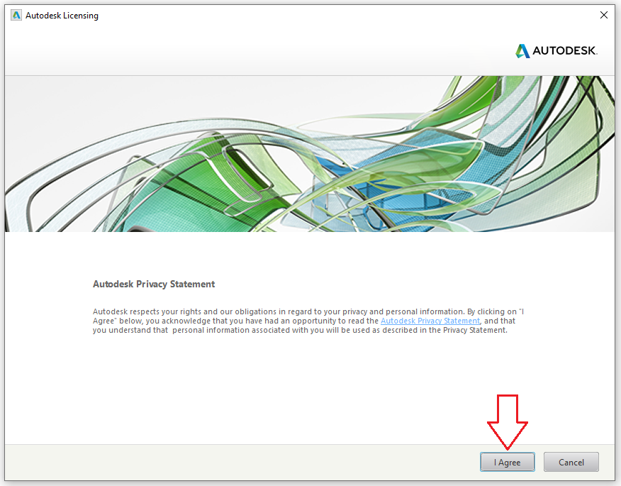
Task: Click the Autodesk Privacy Statement heading
Action: 153,284
